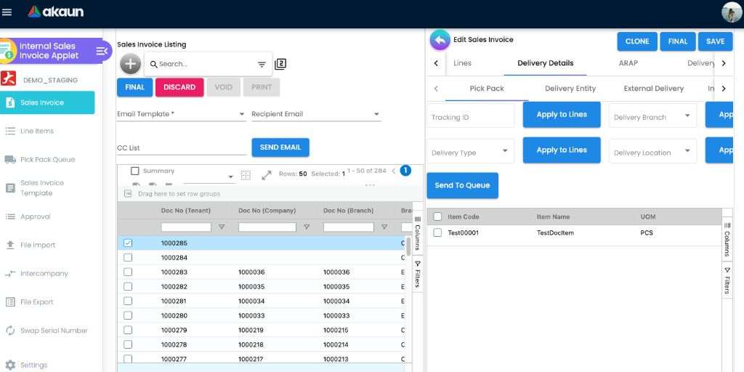Click the CLONE button
Viewport: 744px width, 372px height.
(x=637, y=41)
